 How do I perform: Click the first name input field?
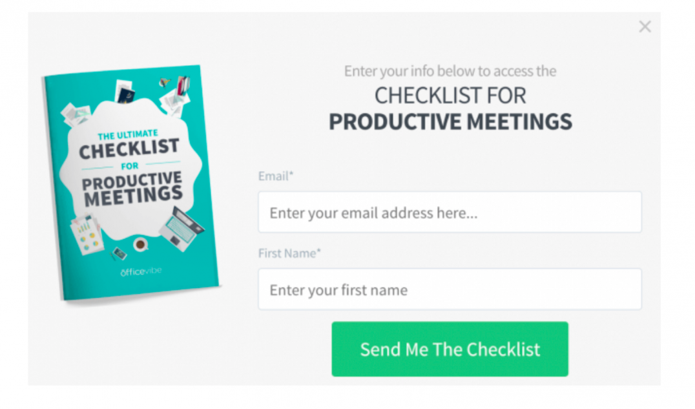point(450,289)
